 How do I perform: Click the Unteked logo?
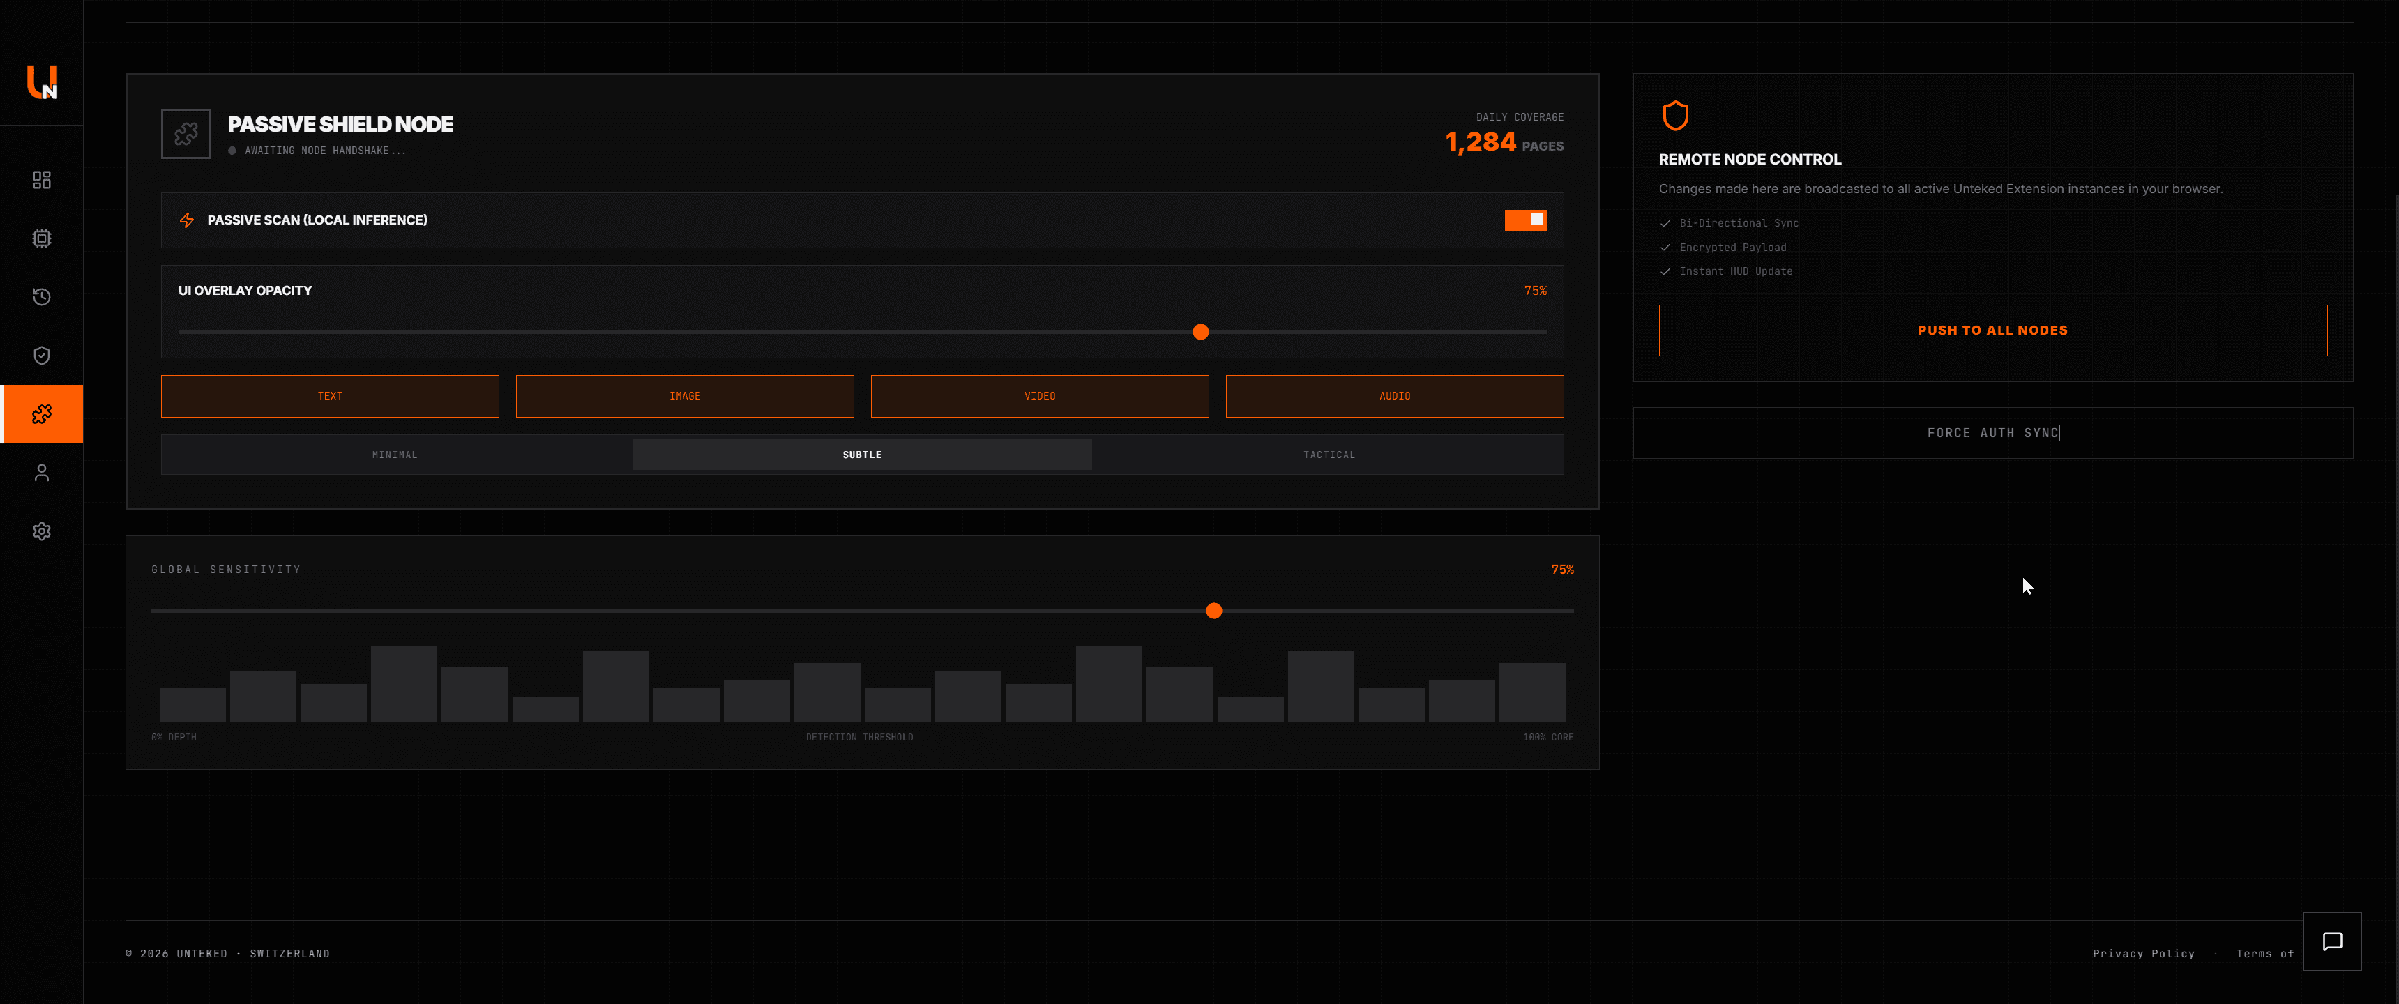[x=42, y=82]
